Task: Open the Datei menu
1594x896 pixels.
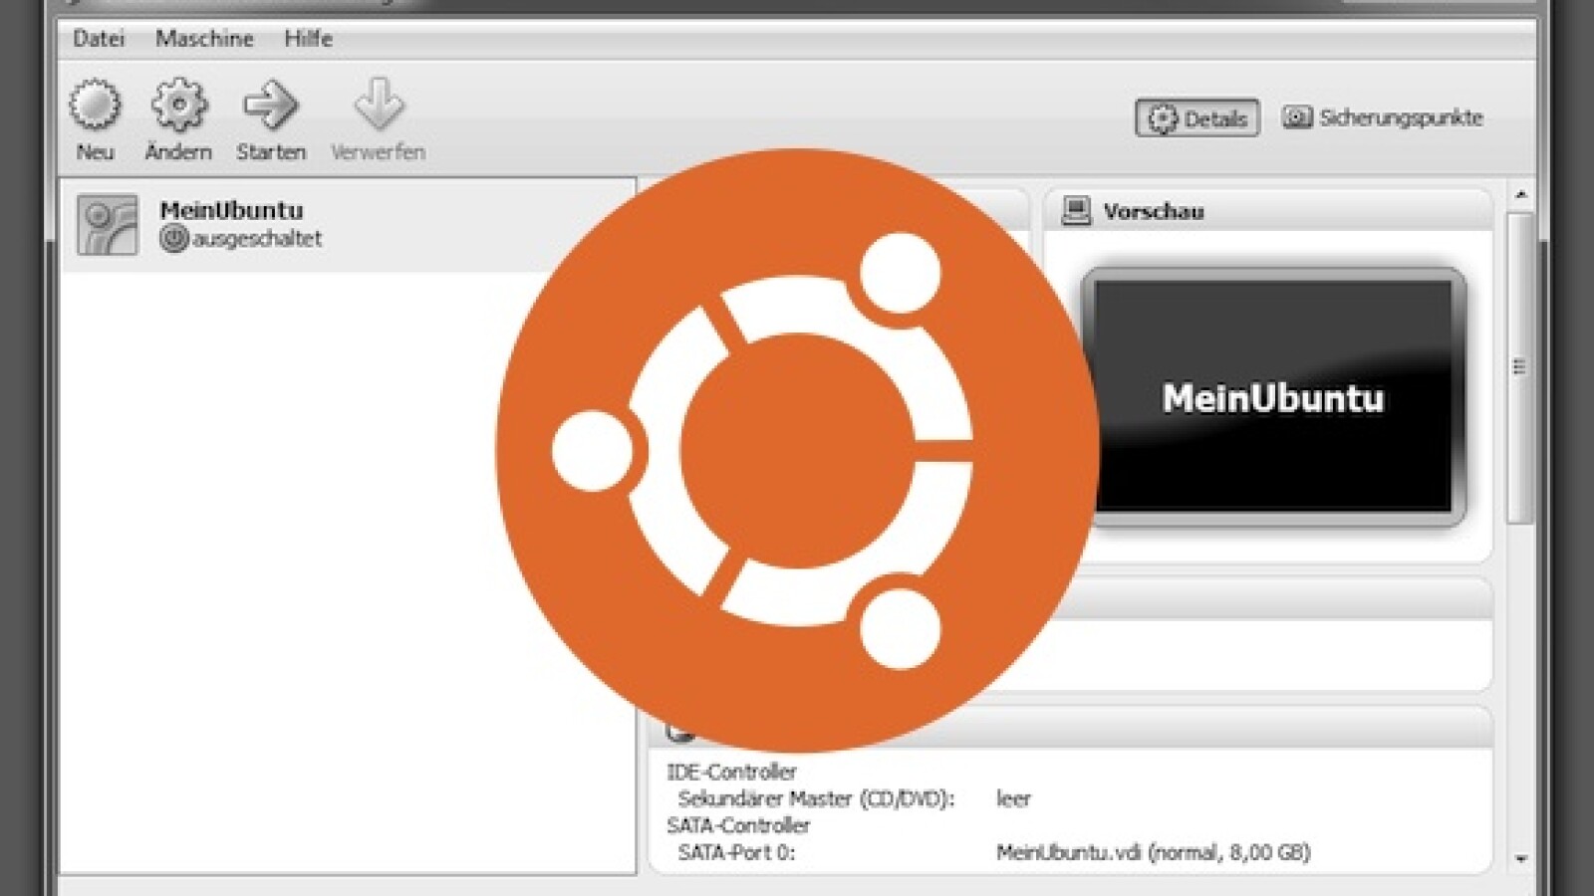Action: (99, 39)
